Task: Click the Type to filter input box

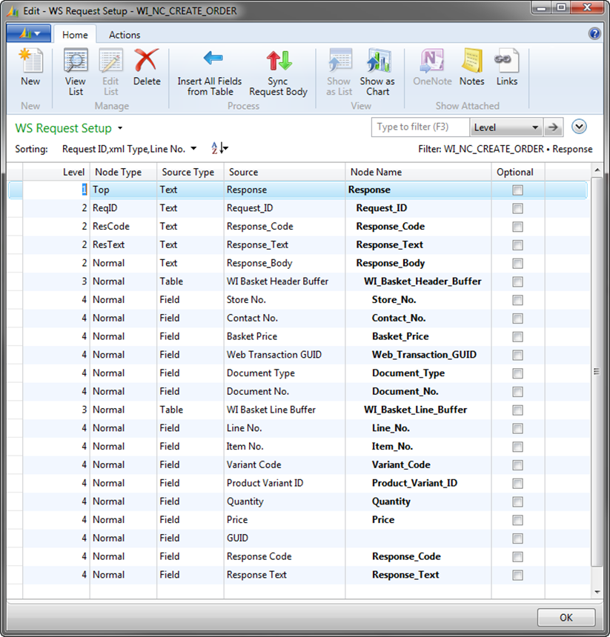Action: tap(419, 127)
